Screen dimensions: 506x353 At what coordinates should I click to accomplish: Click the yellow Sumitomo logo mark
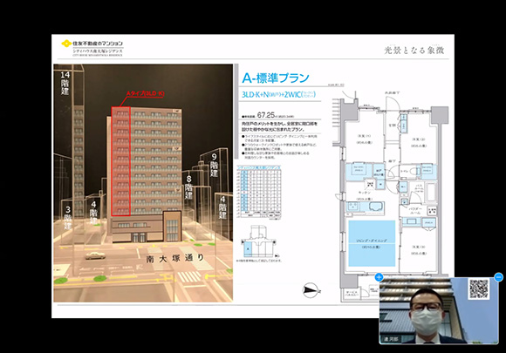click(66, 44)
